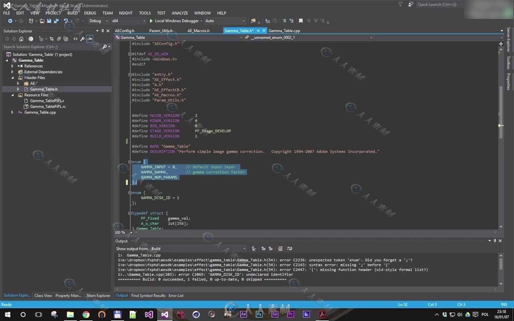514x321 pixels.
Task: Click the Photoshop icon in the taskbar
Action: tap(259, 314)
